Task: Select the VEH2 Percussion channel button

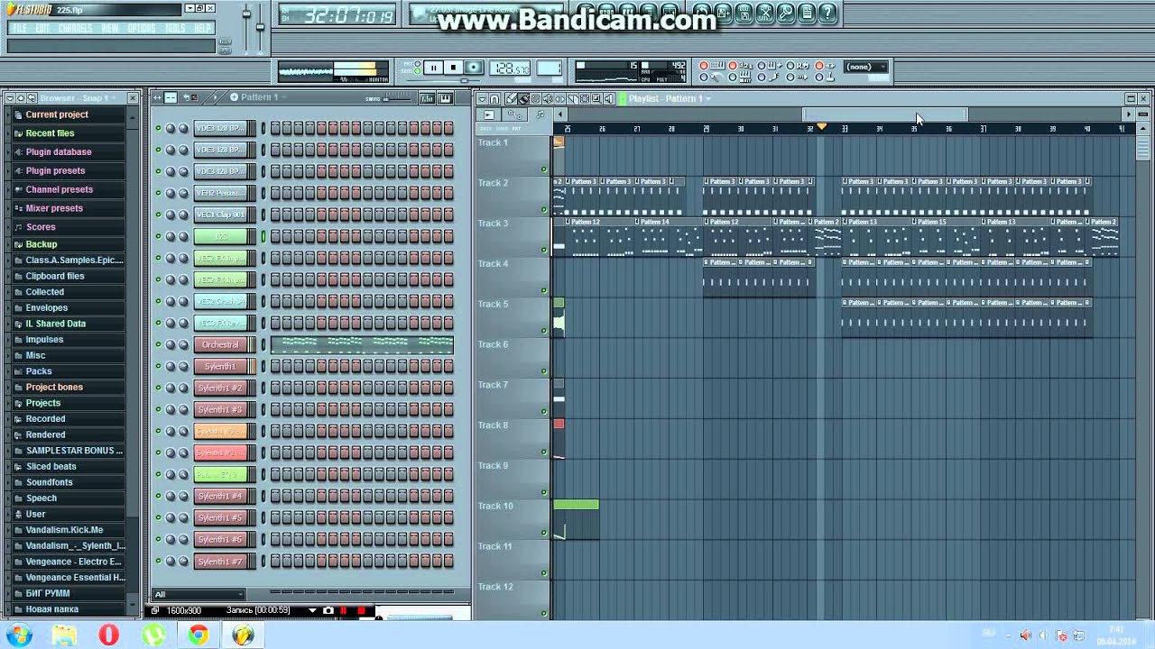Action: (221, 193)
